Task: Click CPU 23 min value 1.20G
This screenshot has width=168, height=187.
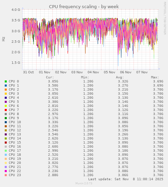Action: pyautogui.click(x=88, y=175)
